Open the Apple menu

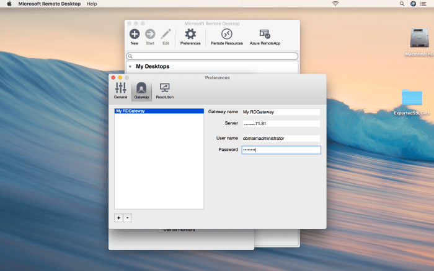tap(9, 4)
